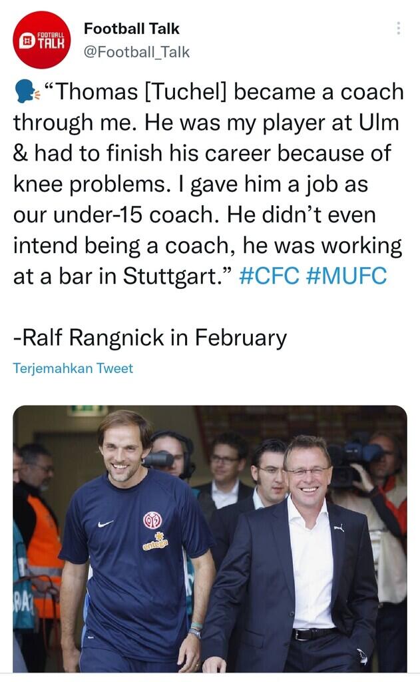Open the #MUFC hashtag

(x=346, y=276)
